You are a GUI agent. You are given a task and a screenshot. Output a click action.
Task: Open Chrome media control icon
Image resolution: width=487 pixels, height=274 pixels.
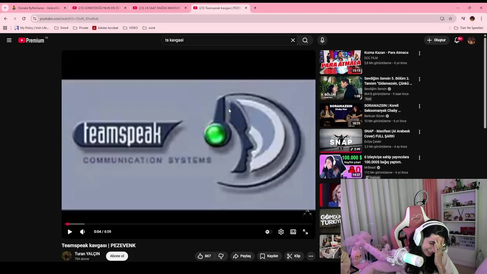463,19
